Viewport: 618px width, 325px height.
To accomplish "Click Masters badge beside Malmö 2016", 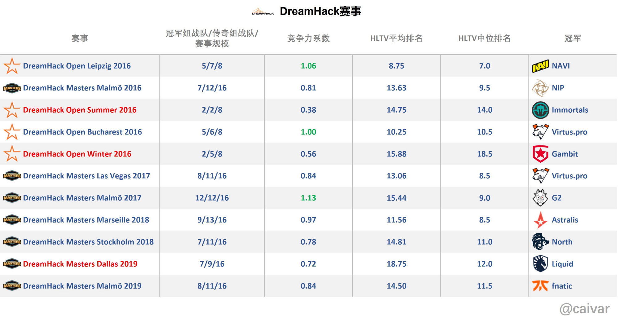I will tap(12, 88).
